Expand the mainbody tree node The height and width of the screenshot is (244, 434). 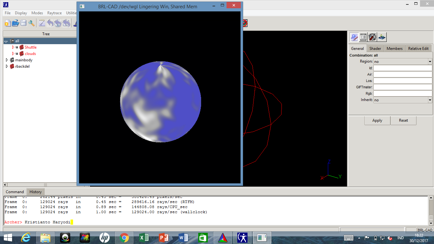pos(7,60)
